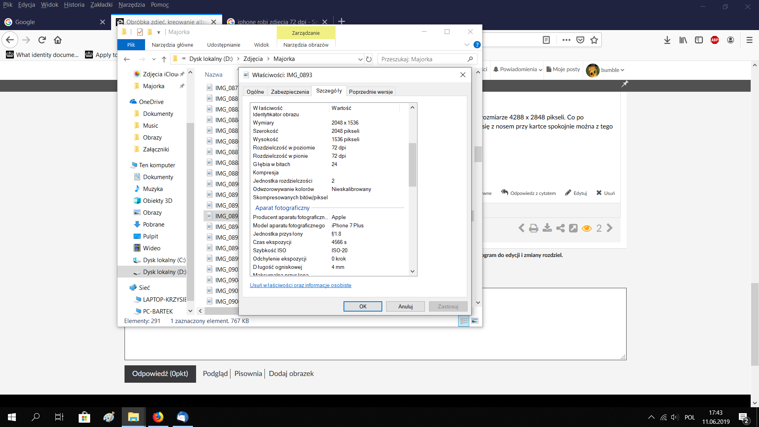Click the Przeszukaj: Majorka search field
759x427 pixels.
427,59
